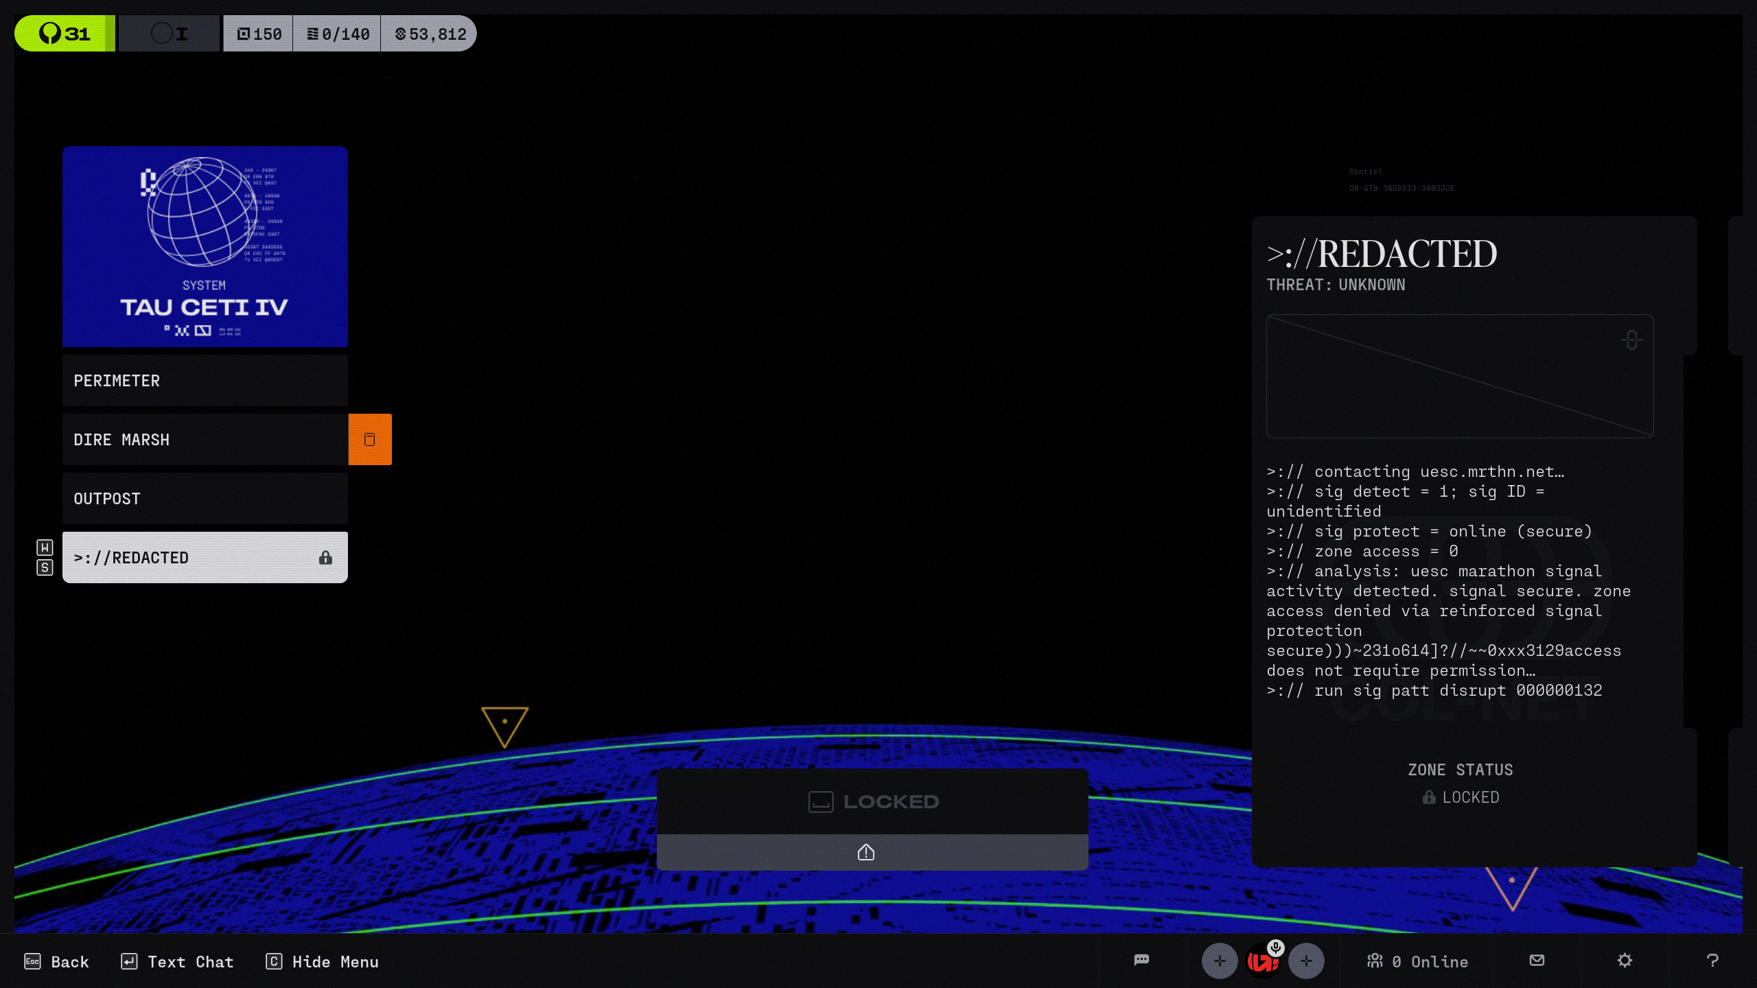The width and height of the screenshot is (1757, 988).
Task: Click the red player avatar icon
Action: [x=1261, y=962]
